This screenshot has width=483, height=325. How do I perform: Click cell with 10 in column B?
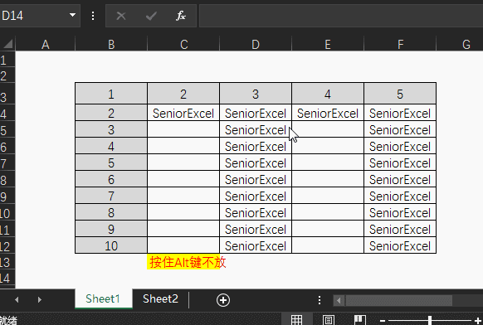111,245
